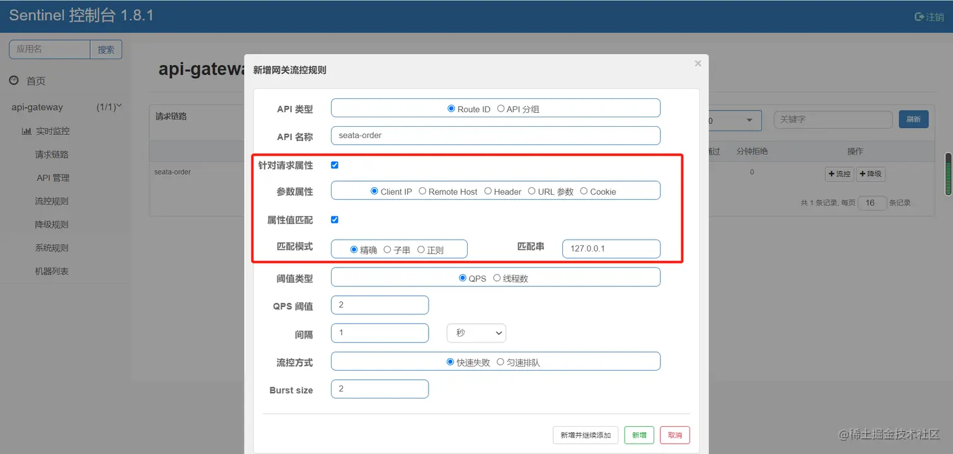Open 实时监控 in the sidebar
Image resolution: width=953 pixels, height=454 pixels.
coord(53,131)
